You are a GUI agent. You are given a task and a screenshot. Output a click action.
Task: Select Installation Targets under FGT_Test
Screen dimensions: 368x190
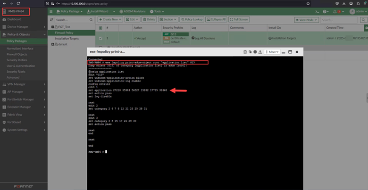[x=67, y=39]
